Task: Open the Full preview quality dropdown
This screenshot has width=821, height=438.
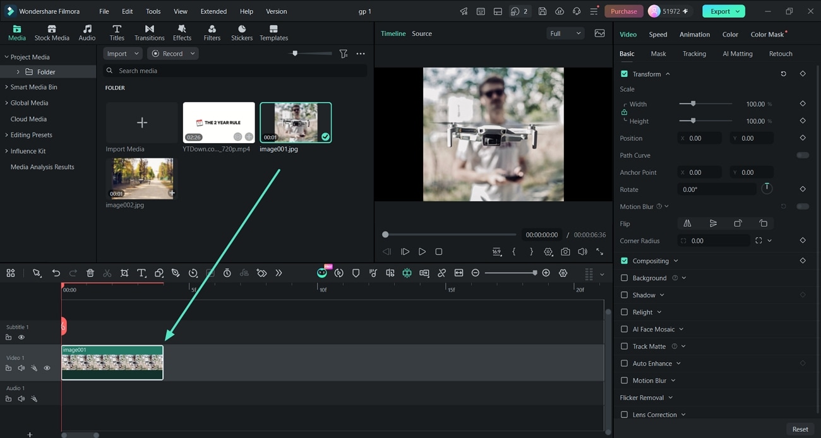Action: pos(565,33)
